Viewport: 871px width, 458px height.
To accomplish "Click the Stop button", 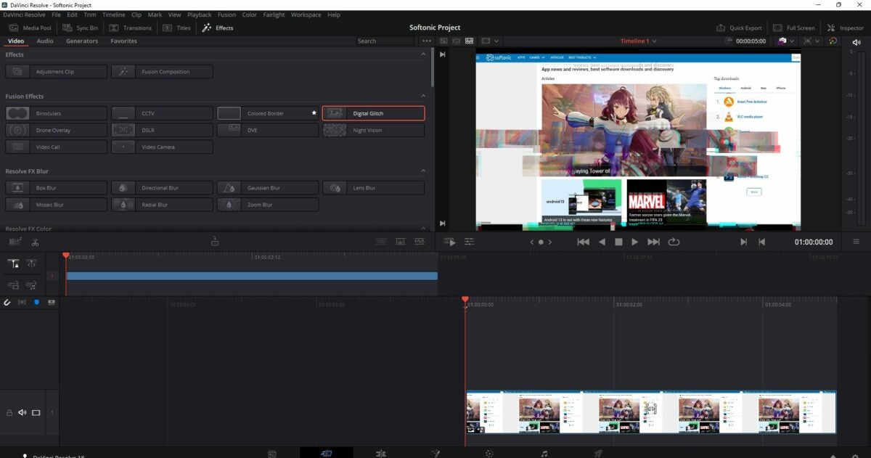I will click(x=618, y=242).
